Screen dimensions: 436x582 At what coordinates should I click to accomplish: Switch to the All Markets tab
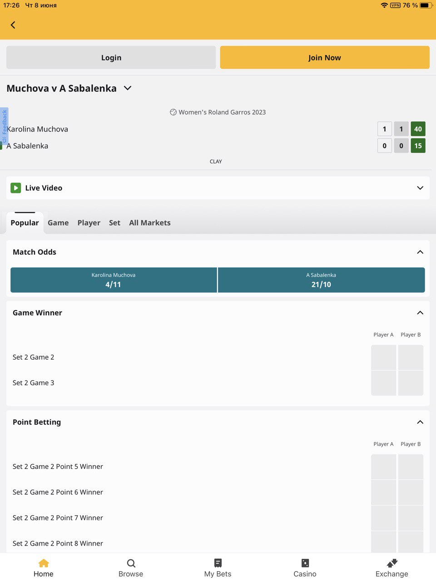pyautogui.click(x=150, y=223)
